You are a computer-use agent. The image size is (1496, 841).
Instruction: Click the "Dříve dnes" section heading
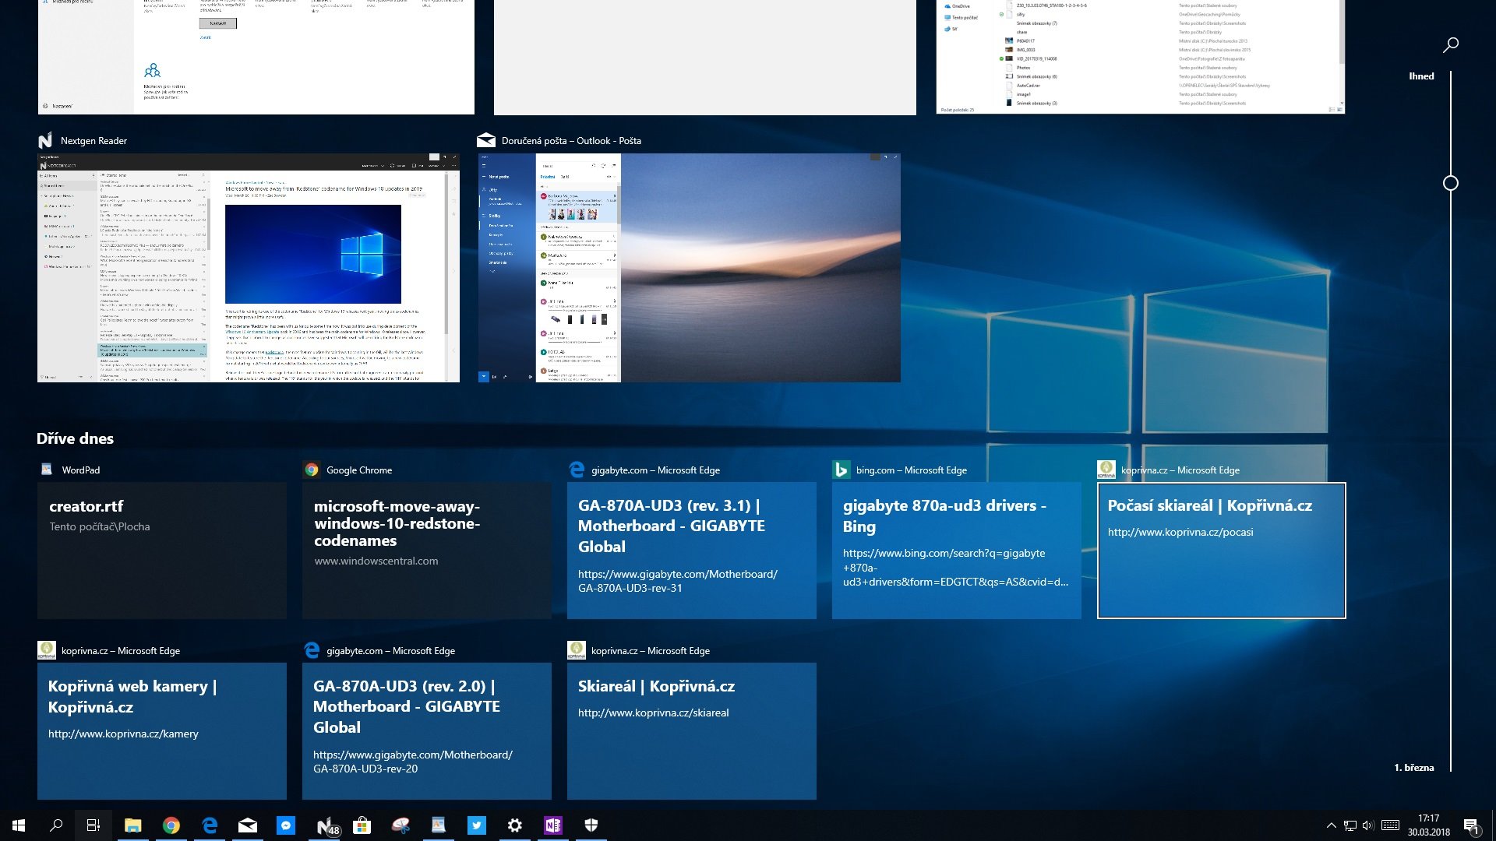pos(75,438)
